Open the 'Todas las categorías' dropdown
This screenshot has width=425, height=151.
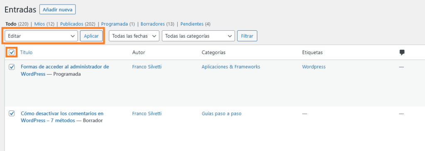point(198,36)
